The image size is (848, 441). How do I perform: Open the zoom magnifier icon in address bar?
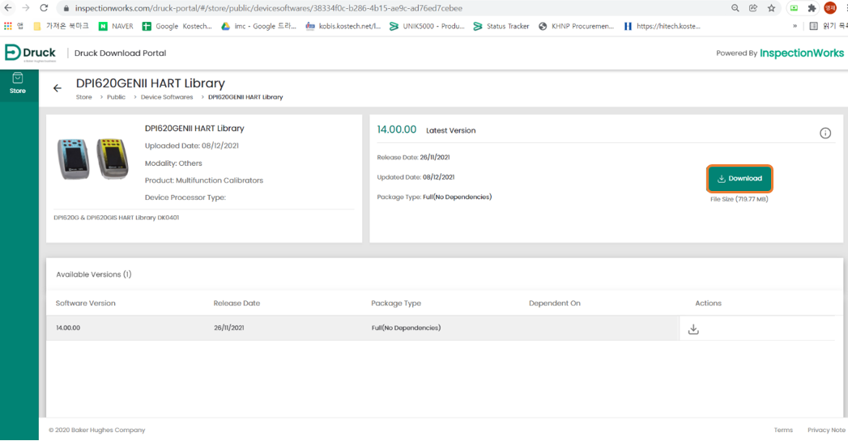pyautogui.click(x=735, y=8)
